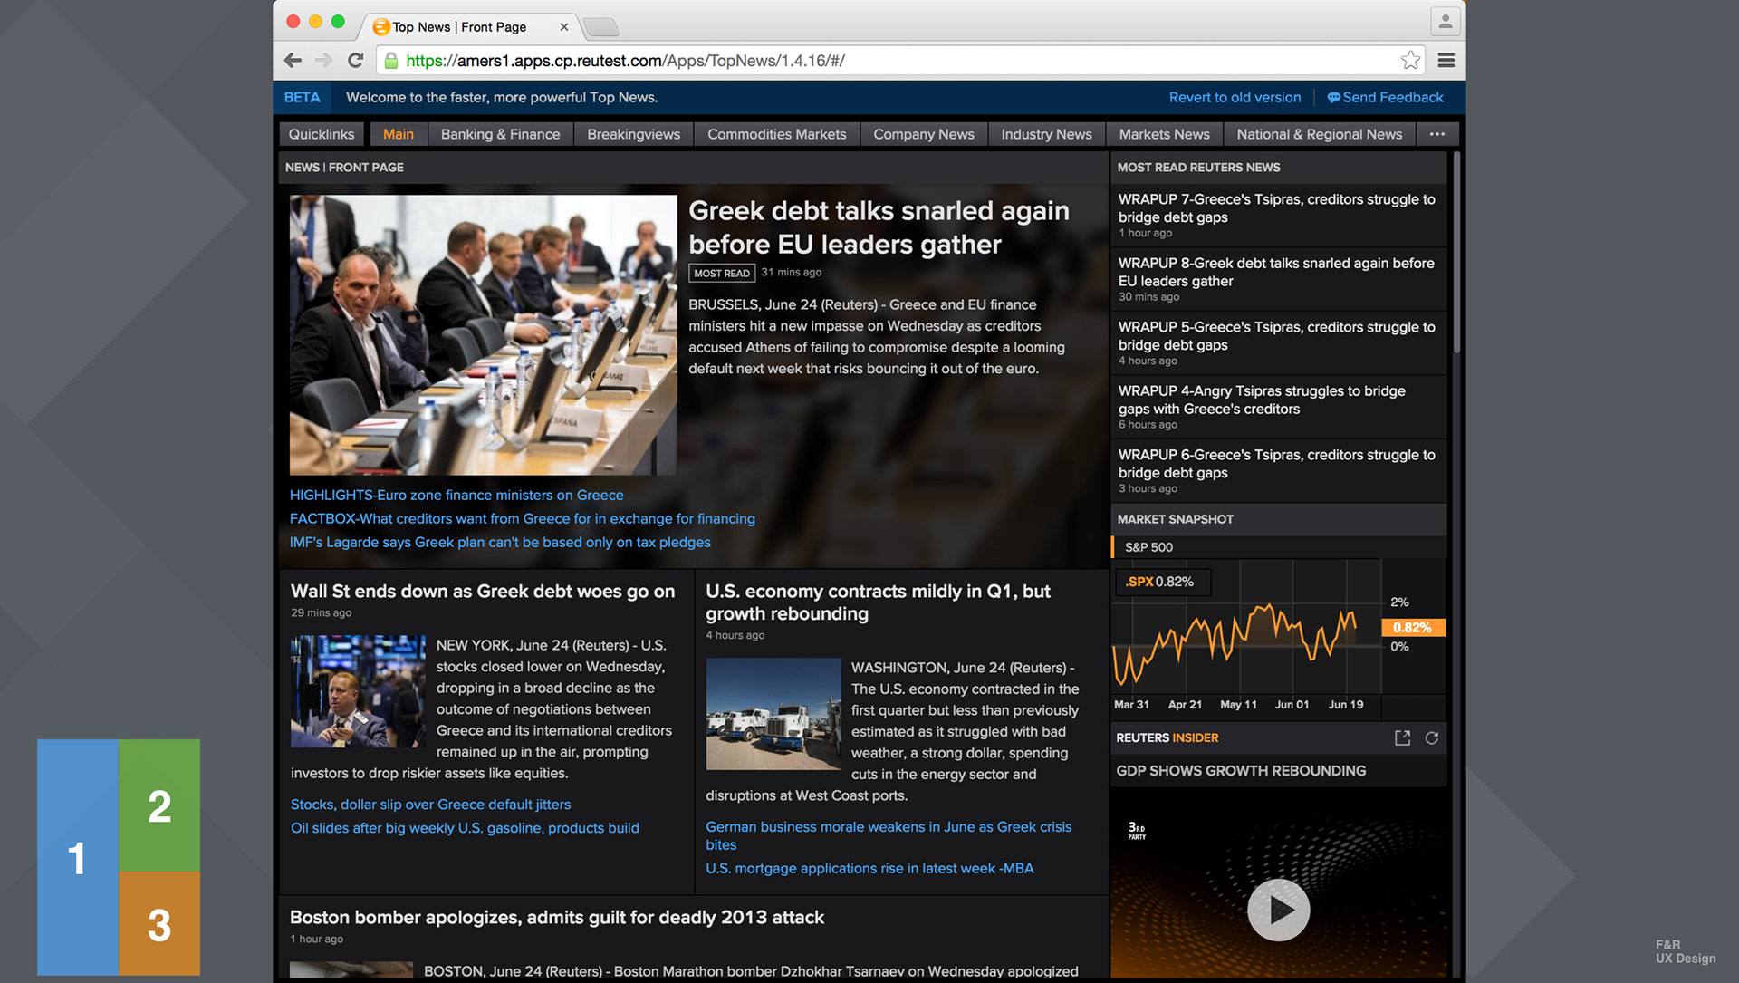1739x983 pixels.
Task: Click the right-side page scrollbar
Action: coord(1456,254)
